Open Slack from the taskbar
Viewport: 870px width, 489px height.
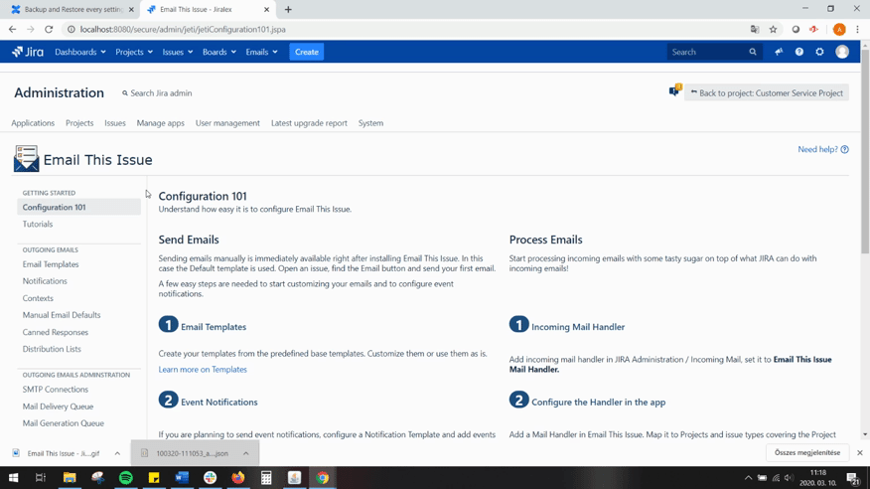(x=211, y=477)
